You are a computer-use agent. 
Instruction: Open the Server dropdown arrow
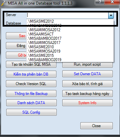click(x=111, y=15)
